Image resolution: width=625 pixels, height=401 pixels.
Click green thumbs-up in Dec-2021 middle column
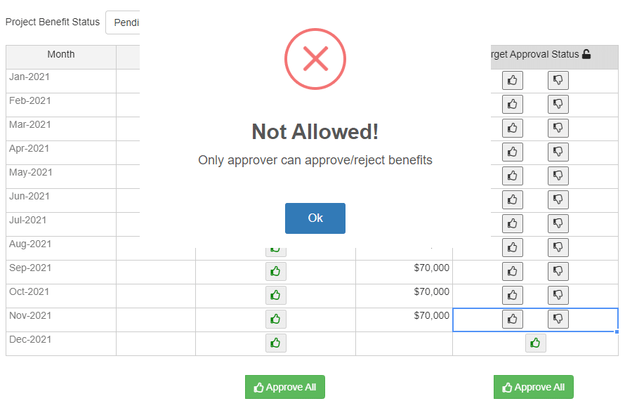click(x=276, y=343)
